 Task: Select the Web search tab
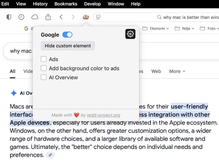click(156, 71)
